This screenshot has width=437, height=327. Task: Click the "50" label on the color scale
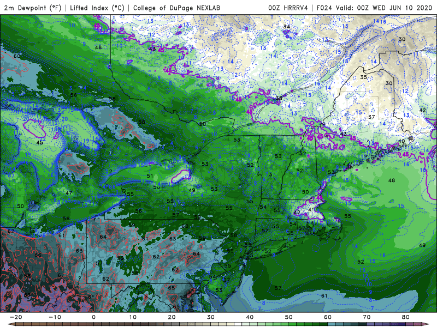coord(289,317)
